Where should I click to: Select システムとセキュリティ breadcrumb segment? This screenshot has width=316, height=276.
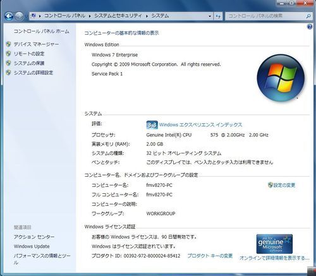(x=118, y=16)
